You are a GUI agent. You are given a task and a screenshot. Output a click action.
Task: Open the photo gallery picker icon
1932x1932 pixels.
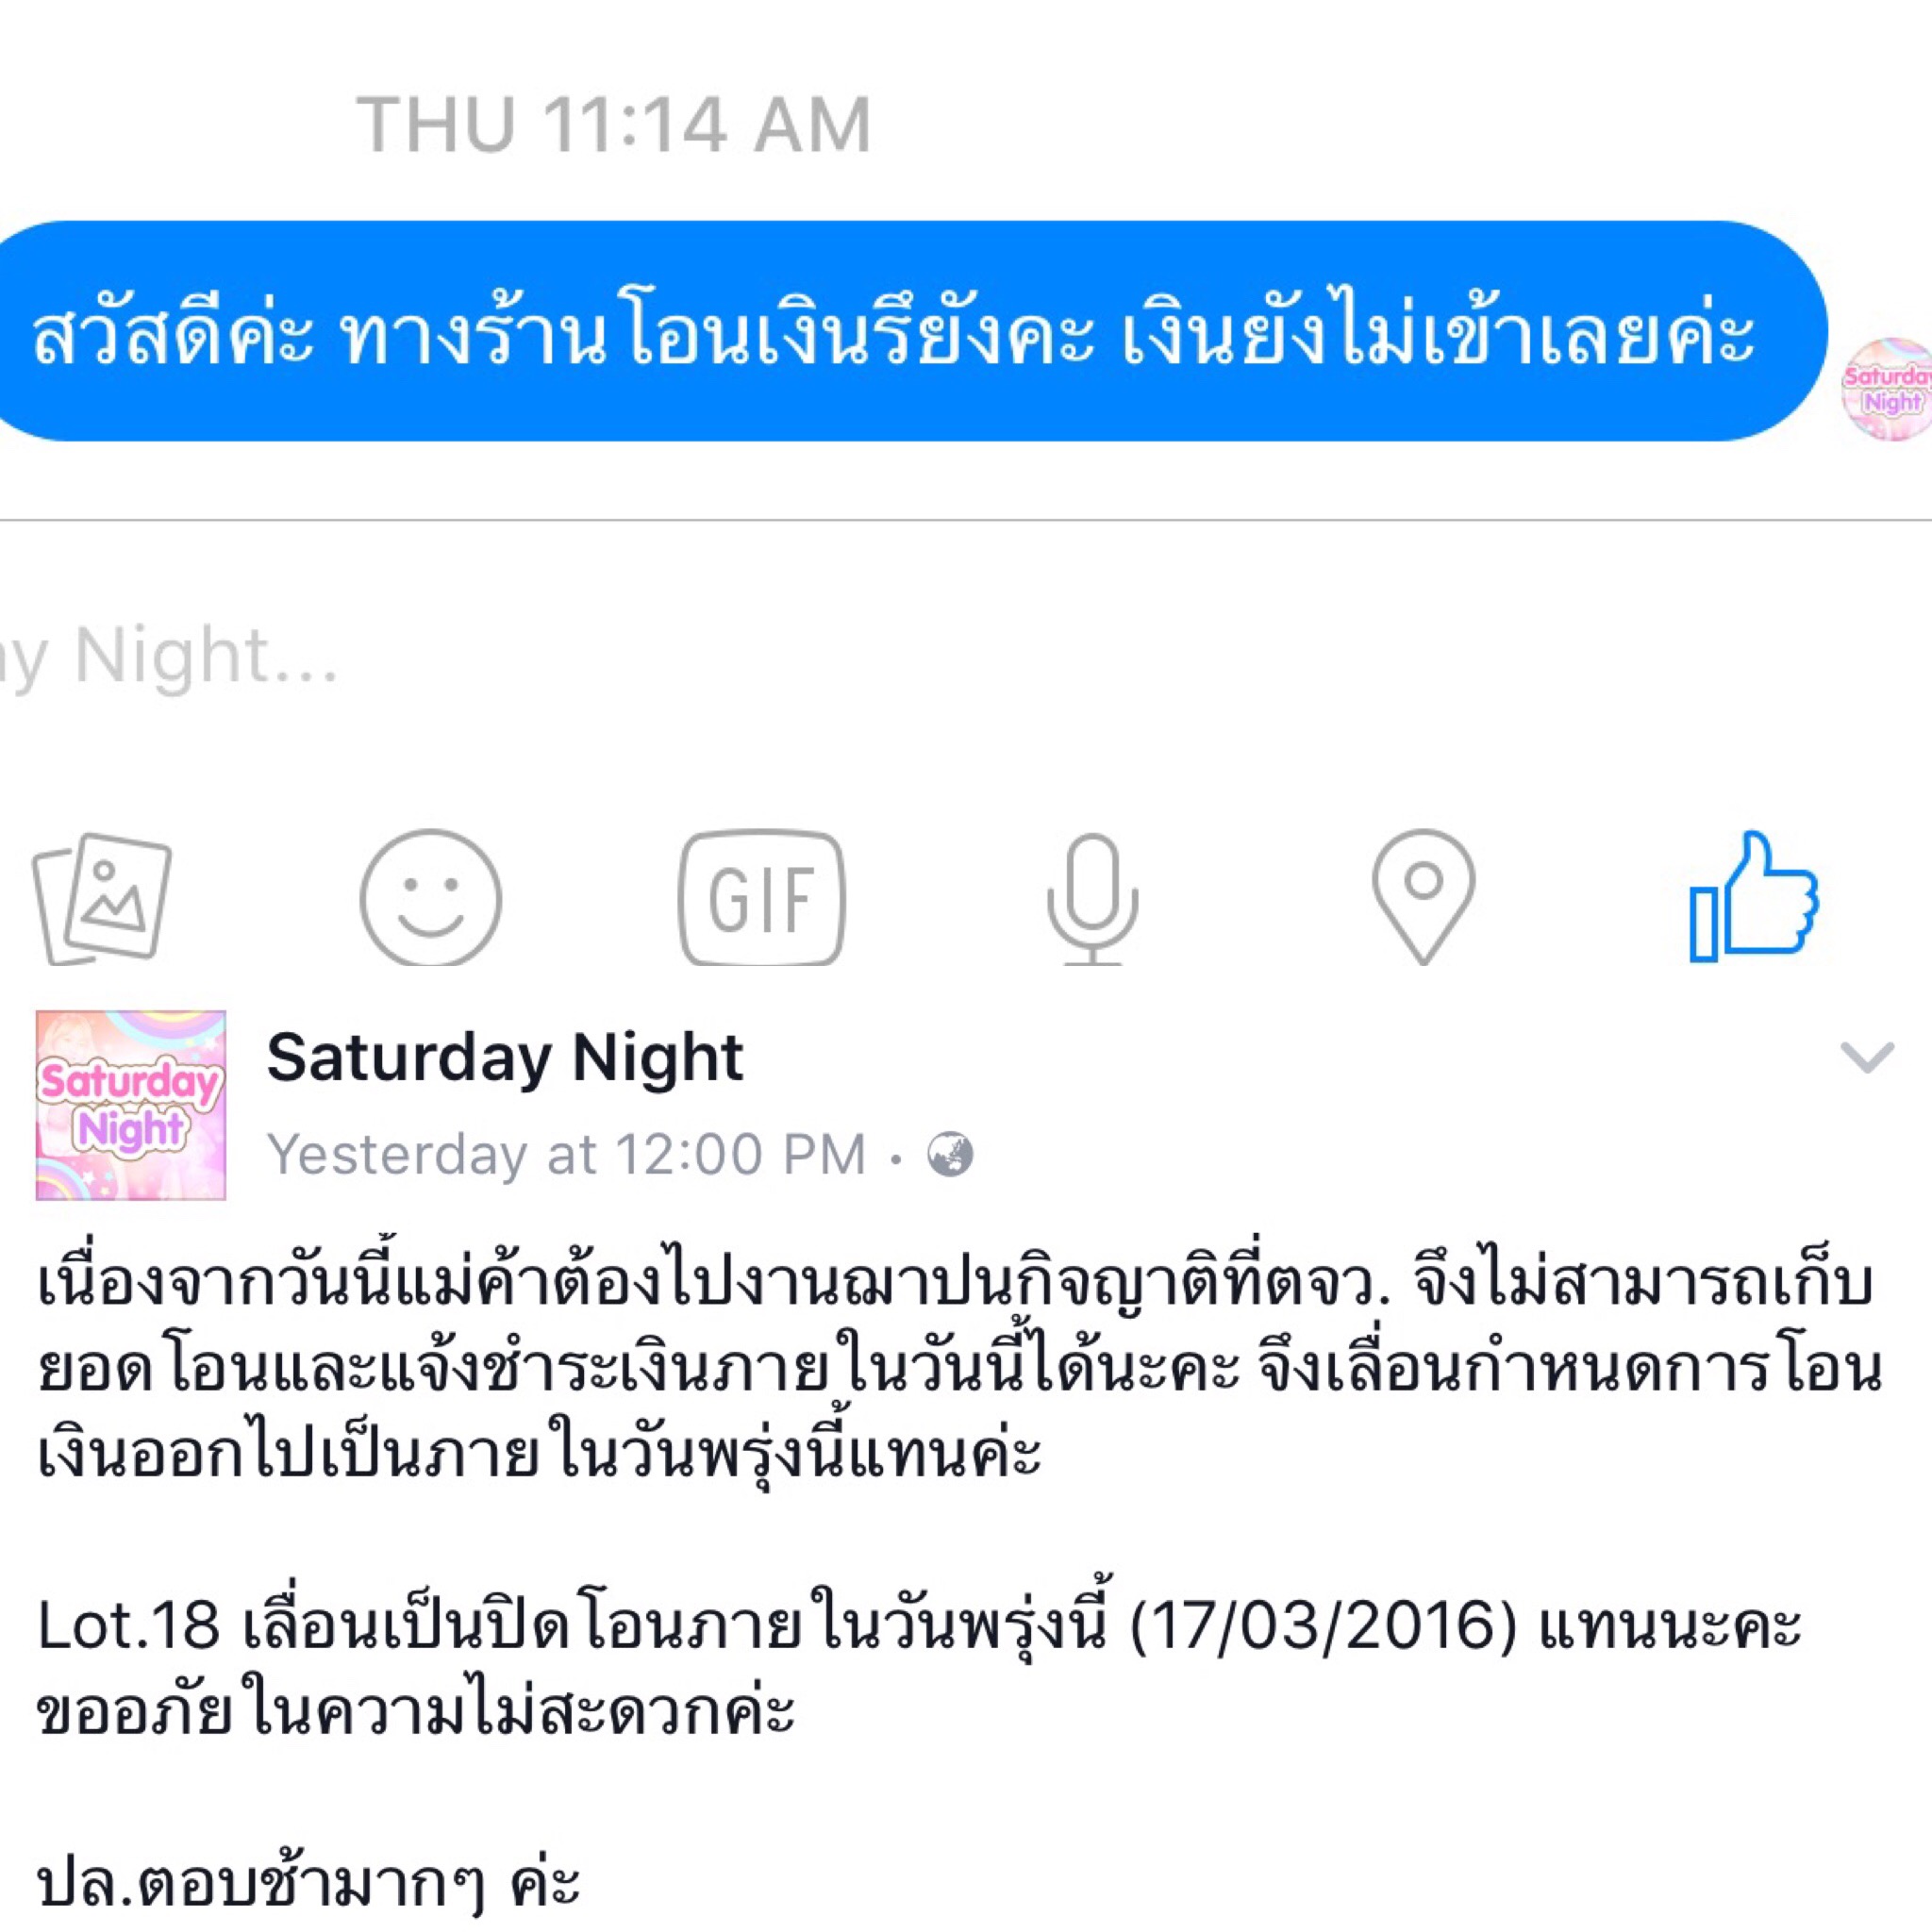click(x=102, y=897)
